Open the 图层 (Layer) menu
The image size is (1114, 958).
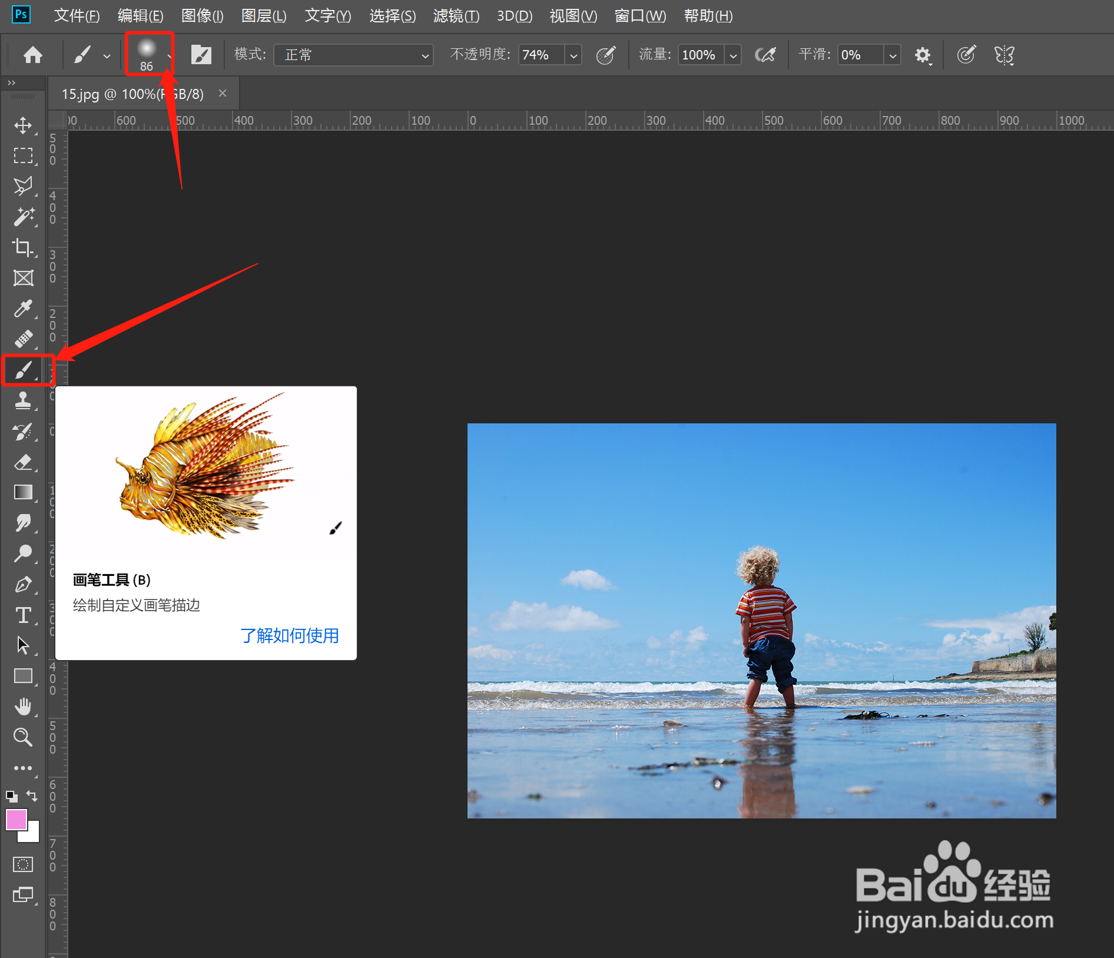(264, 16)
